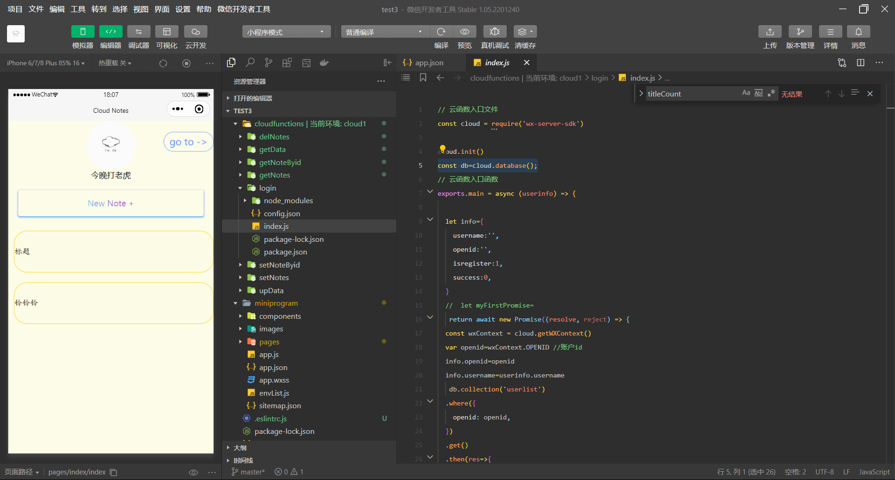Open the source control icon
The image size is (895, 480).
(x=268, y=62)
